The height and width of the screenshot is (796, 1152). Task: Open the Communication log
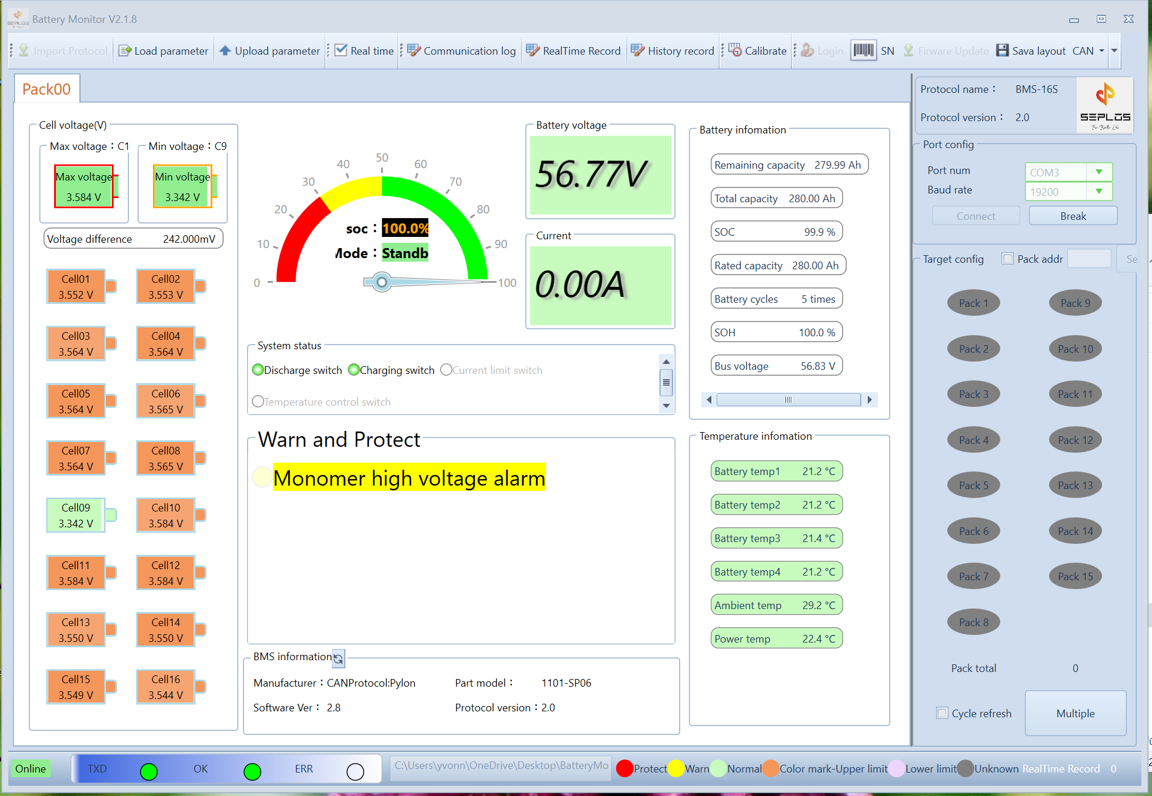pos(462,51)
